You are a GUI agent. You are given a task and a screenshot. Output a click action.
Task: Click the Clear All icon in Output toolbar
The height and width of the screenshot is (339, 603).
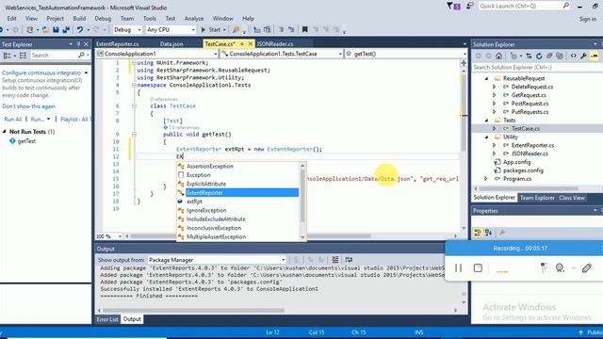tap(335, 260)
